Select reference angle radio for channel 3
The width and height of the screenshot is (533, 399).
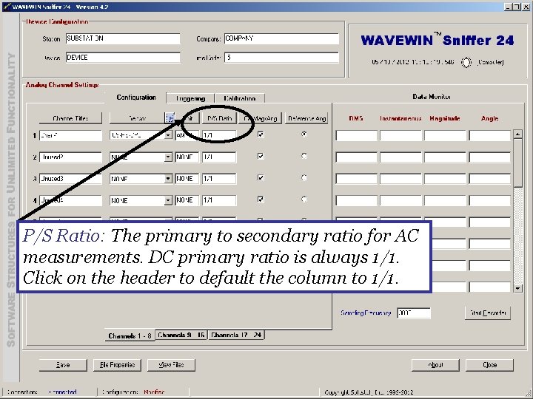pos(304,178)
